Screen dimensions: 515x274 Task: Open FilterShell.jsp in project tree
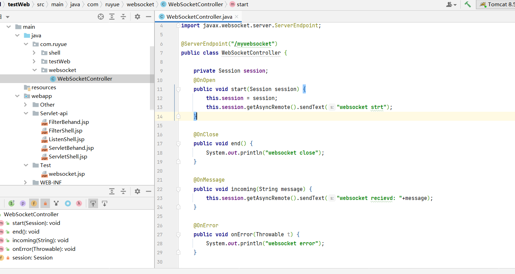click(x=65, y=131)
